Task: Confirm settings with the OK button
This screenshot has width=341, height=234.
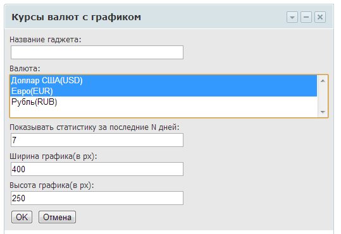Action: [x=22, y=217]
